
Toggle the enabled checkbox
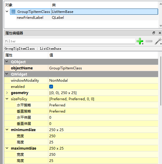coord(51,87)
